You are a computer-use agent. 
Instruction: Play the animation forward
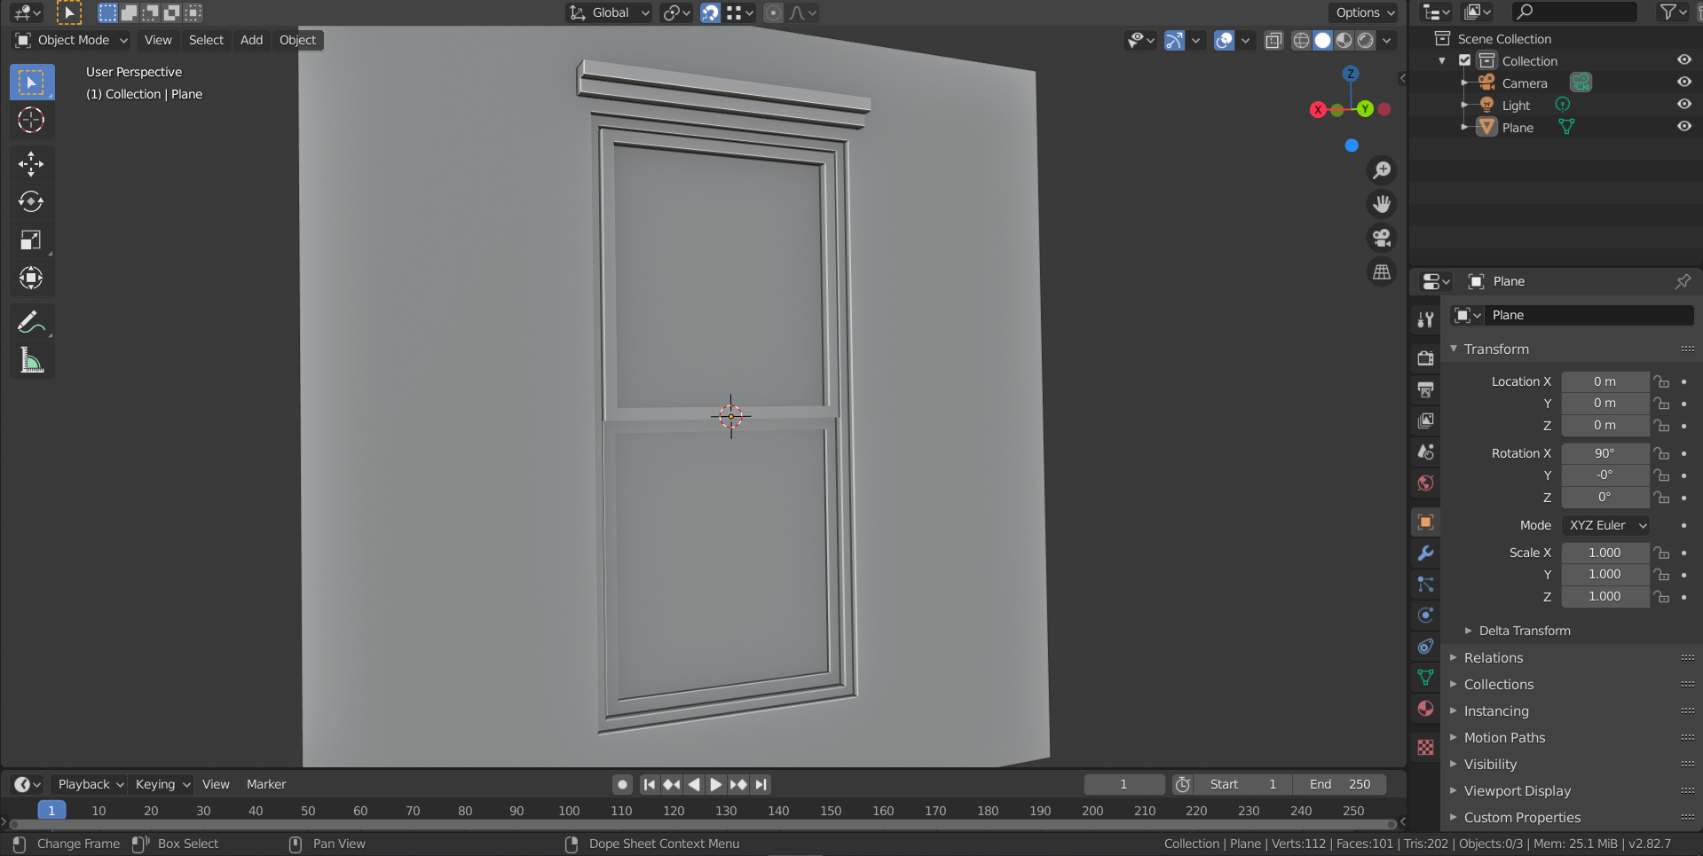tap(716, 784)
